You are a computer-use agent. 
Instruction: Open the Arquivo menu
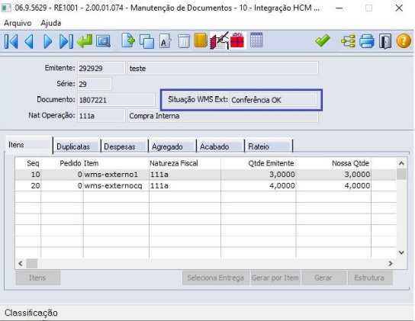(18, 23)
